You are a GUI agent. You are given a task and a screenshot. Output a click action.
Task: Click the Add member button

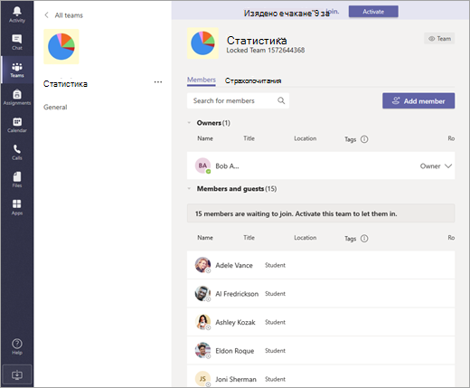tap(418, 101)
